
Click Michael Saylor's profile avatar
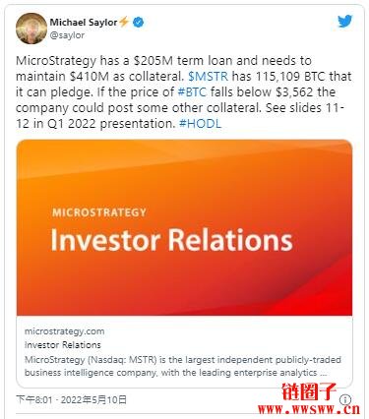[31, 29]
